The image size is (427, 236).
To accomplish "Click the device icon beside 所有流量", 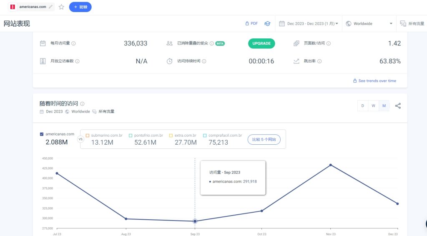I will tap(403, 24).
